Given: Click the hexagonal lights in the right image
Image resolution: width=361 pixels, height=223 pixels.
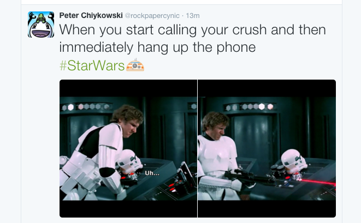Looking at the screenshot, I should [x=250, y=107].
